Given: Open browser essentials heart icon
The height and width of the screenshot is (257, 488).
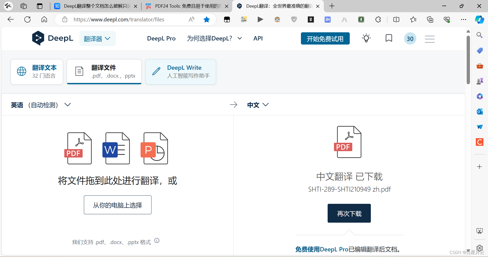Looking at the screenshot, I should pos(447,19).
